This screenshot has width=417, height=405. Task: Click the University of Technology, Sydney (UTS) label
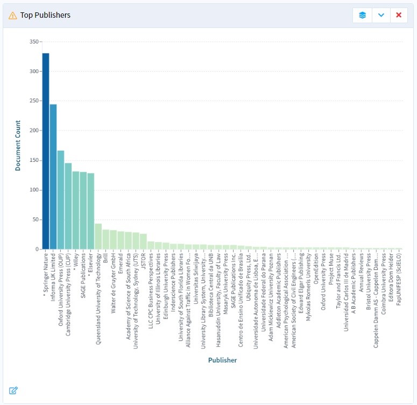136,301
